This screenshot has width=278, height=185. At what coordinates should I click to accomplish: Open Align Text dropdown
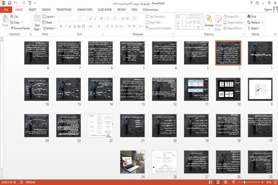click(153, 22)
